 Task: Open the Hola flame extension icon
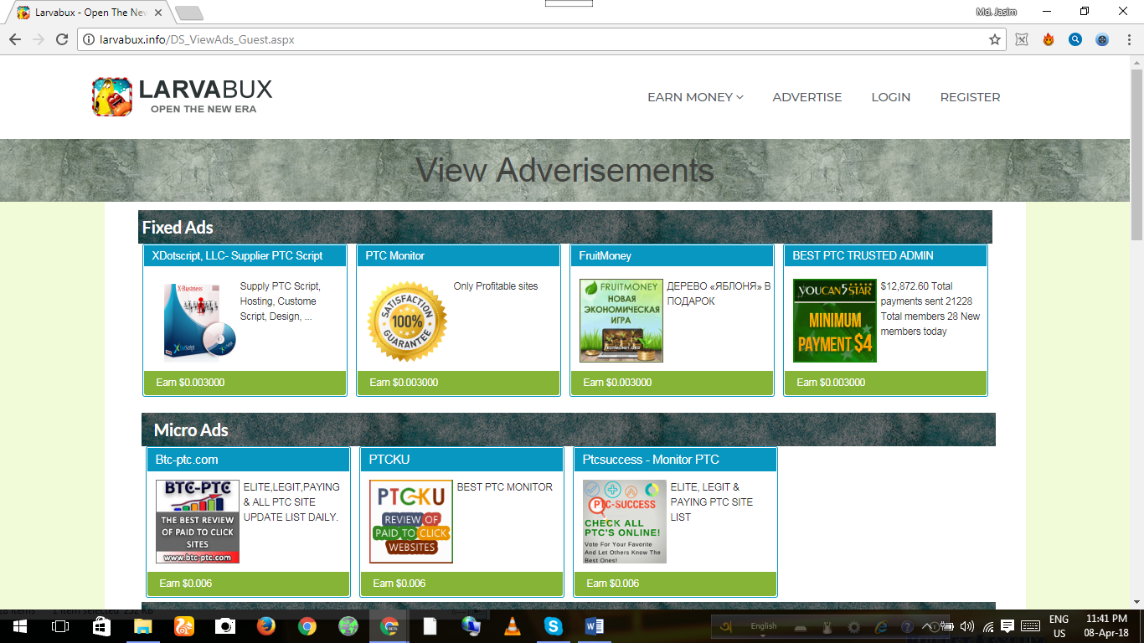pos(1049,39)
